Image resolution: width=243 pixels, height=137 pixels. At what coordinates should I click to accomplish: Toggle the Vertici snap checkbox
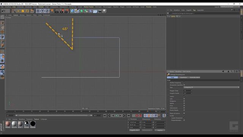184,96
